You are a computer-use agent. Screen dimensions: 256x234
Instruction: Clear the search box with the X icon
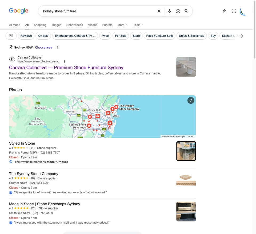coord(159,11)
